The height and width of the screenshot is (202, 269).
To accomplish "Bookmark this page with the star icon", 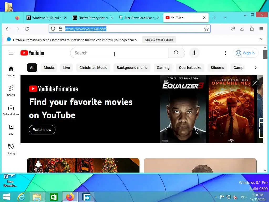I will click(x=206, y=29).
